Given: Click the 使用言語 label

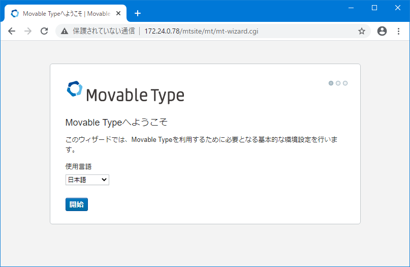Looking at the screenshot, I should [78, 166].
